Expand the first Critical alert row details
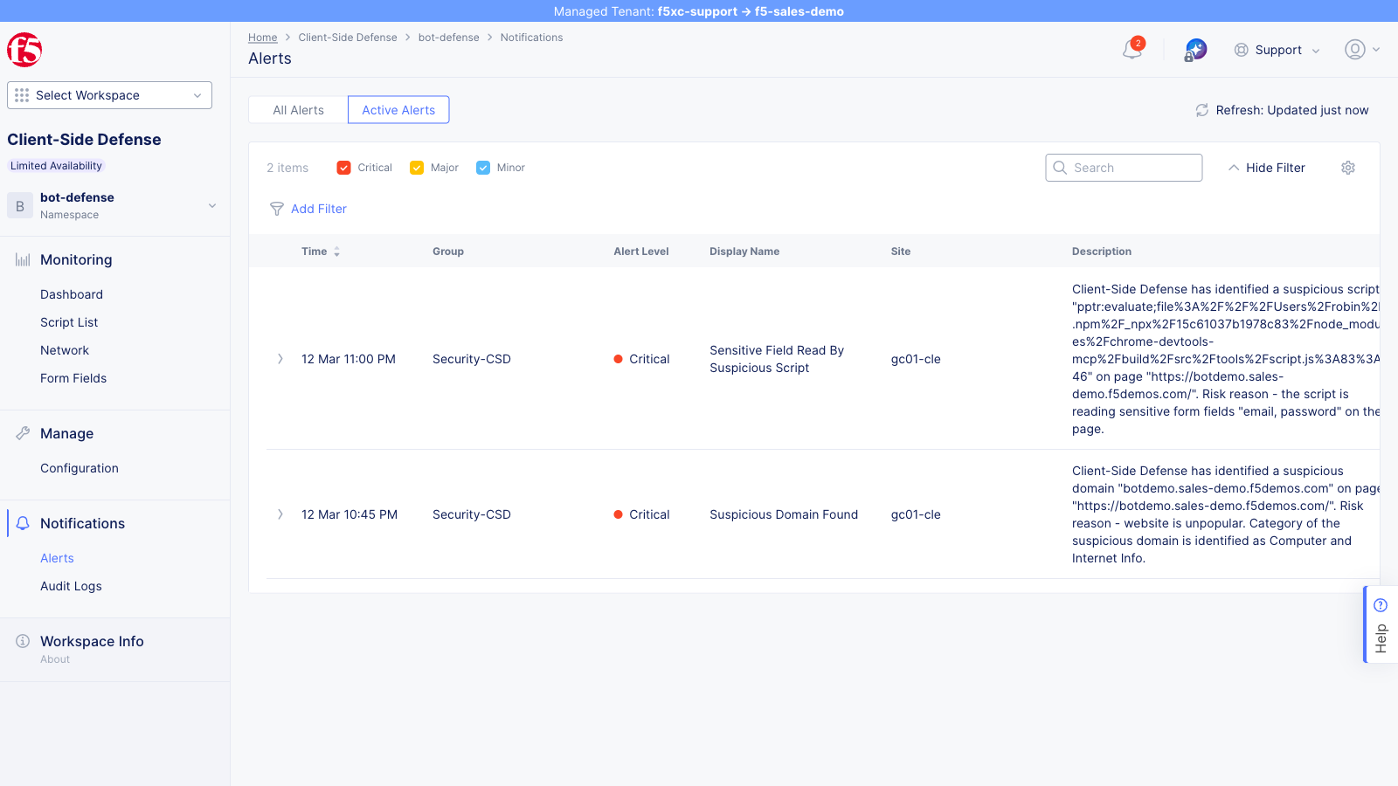This screenshot has width=1398, height=786. [280, 358]
